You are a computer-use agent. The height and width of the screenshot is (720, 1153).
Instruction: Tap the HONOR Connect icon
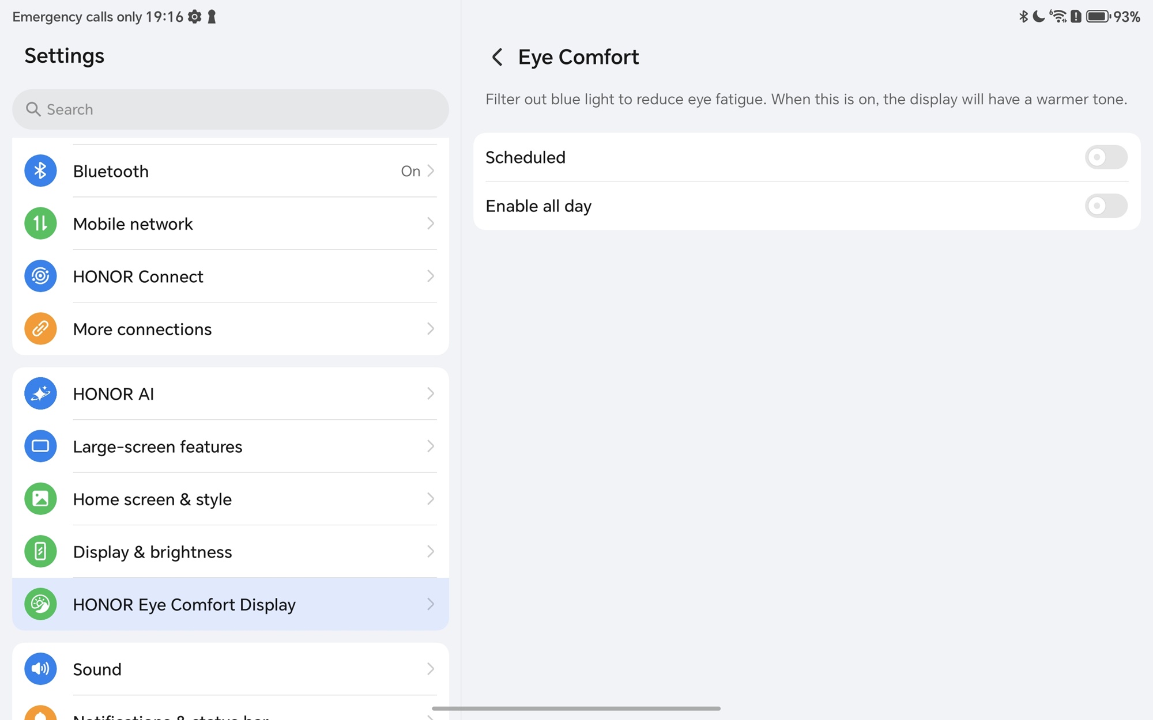pos(40,276)
